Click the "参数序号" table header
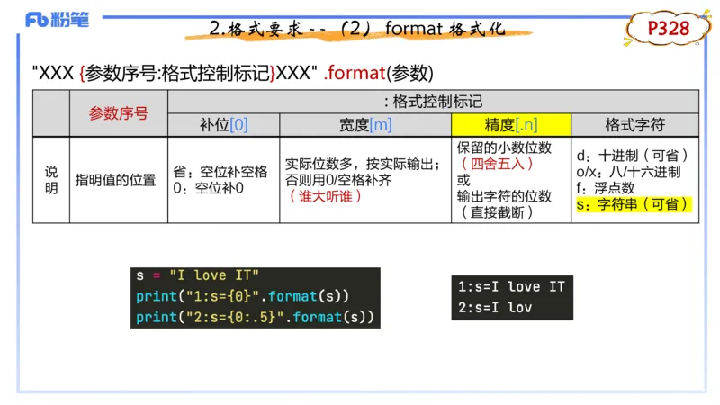The height and width of the screenshot is (405, 720). coord(119,113)
